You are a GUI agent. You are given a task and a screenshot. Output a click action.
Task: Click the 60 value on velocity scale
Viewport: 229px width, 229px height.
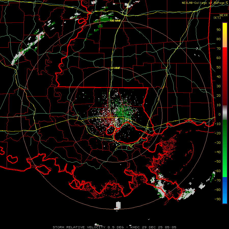pos(219,58)
